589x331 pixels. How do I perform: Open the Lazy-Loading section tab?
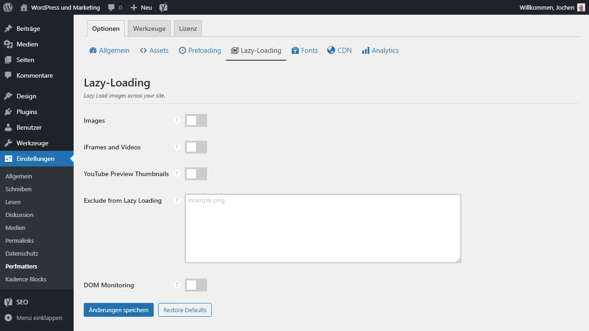[256, 51]
